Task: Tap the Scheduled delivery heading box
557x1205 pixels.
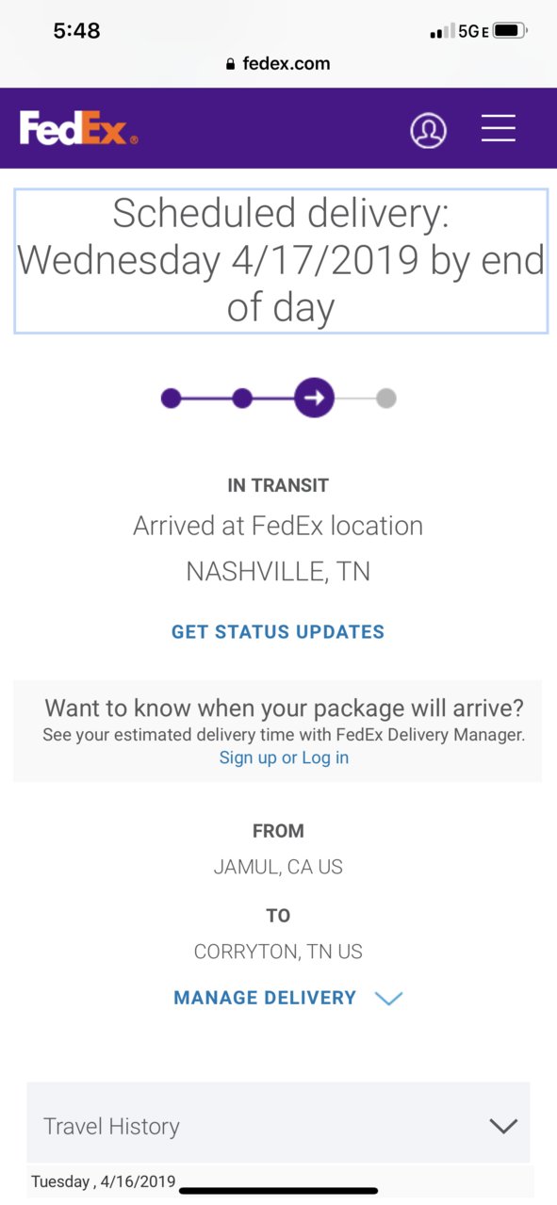Action: click(281, 261)
